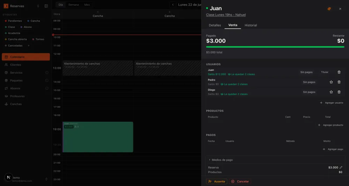This screenshot has height=186, width=349.
Task: Delete user Juan with trash icon
Action: click(x=339, y=72)
